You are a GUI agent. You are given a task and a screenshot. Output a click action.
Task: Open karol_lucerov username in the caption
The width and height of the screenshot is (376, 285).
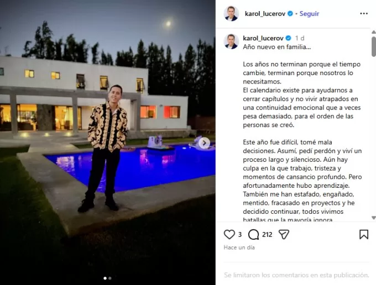[x=263, y=38]
